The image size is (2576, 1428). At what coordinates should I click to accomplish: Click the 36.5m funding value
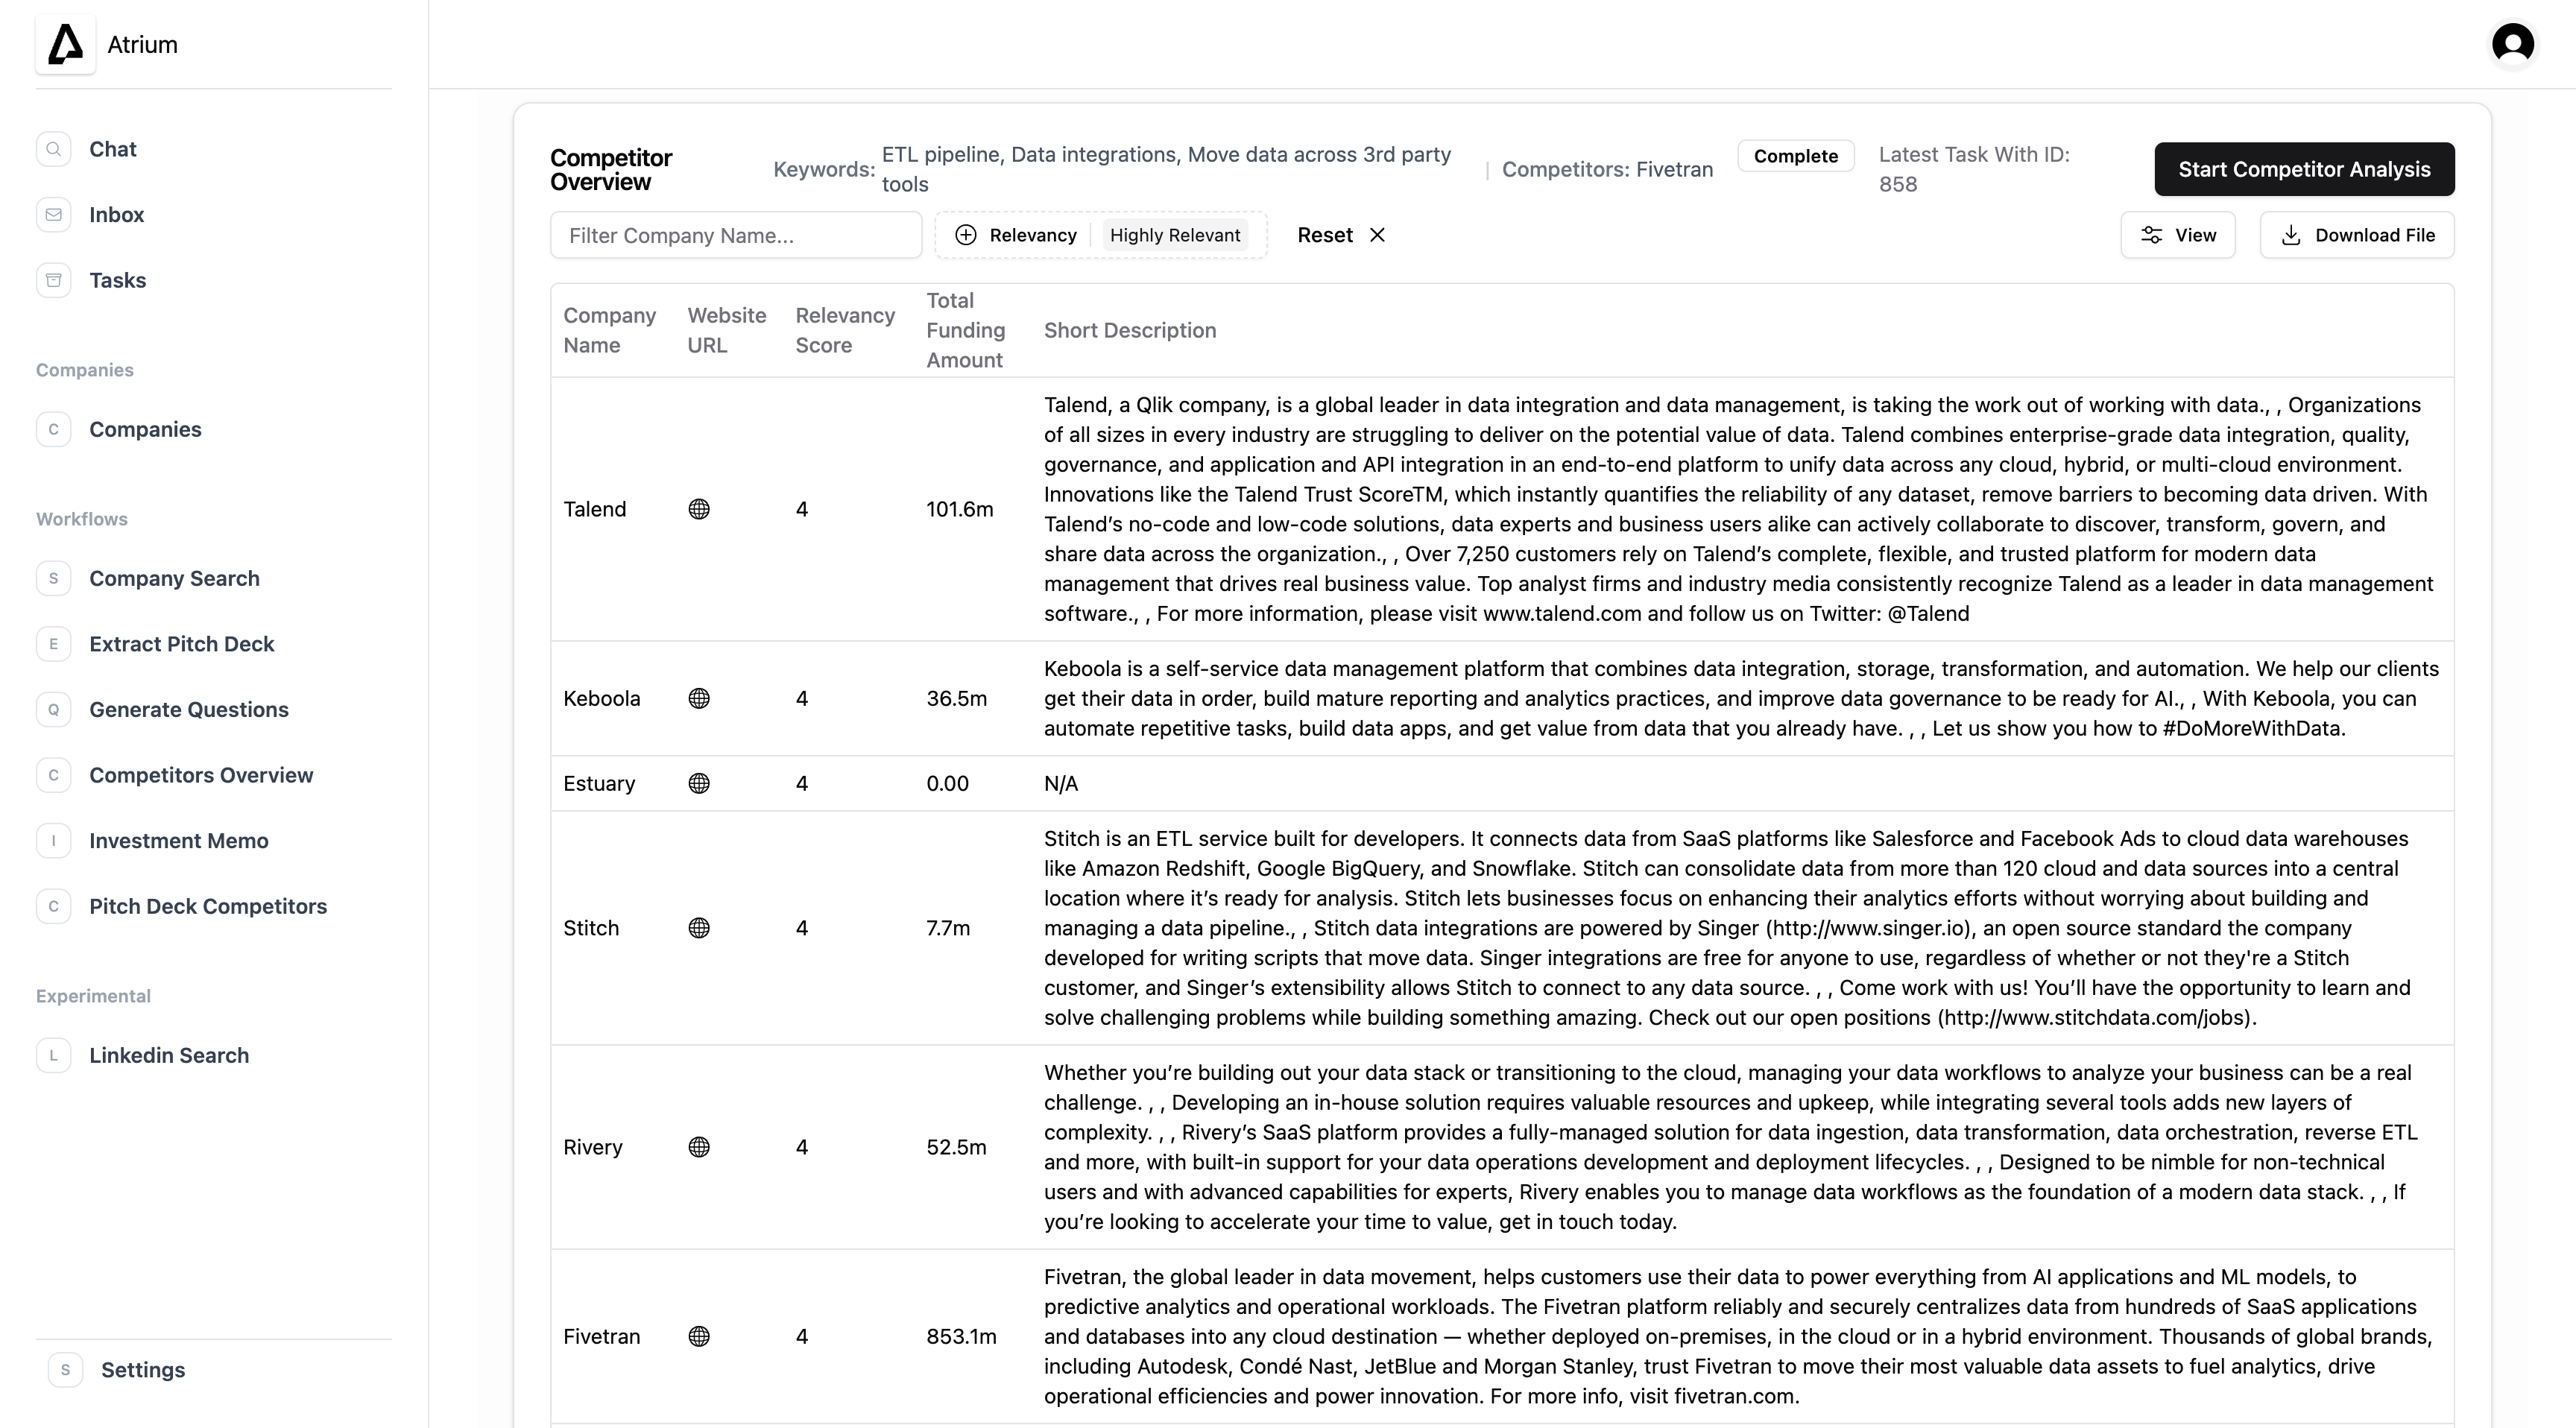(x=956, y=698)
